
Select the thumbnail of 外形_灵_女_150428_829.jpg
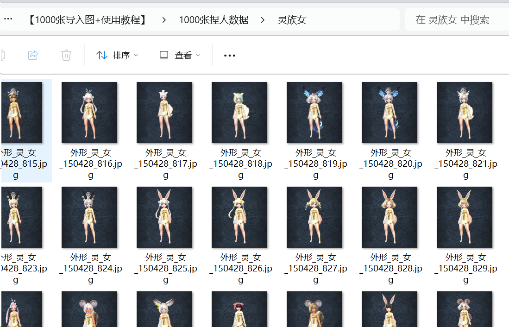pyautogui.click(x=464, y=217)
